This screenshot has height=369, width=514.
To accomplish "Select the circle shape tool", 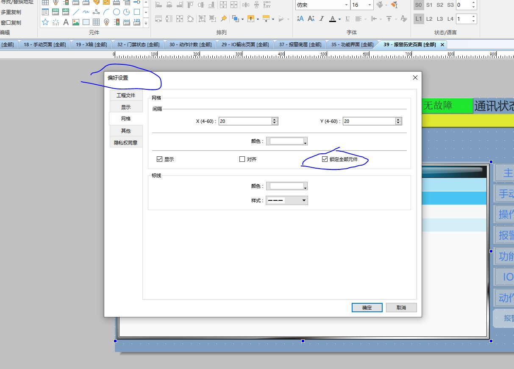I will [x=117, y=12].
